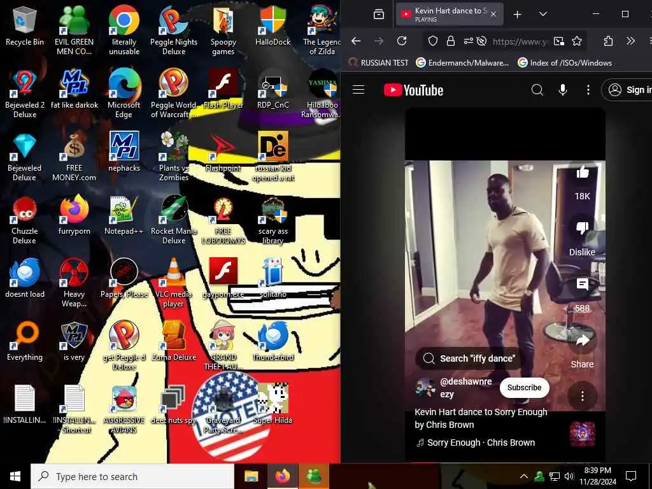This screenshot has height=489, width=652.
Task: Open FREE MONEY.com shortcut
Action: coord(74,157)
